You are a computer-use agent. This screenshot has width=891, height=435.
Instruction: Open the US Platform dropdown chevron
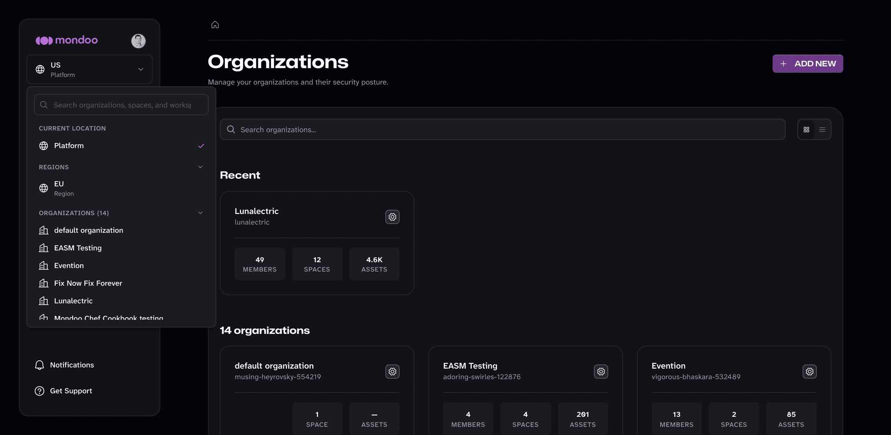(x=141, y=69)
